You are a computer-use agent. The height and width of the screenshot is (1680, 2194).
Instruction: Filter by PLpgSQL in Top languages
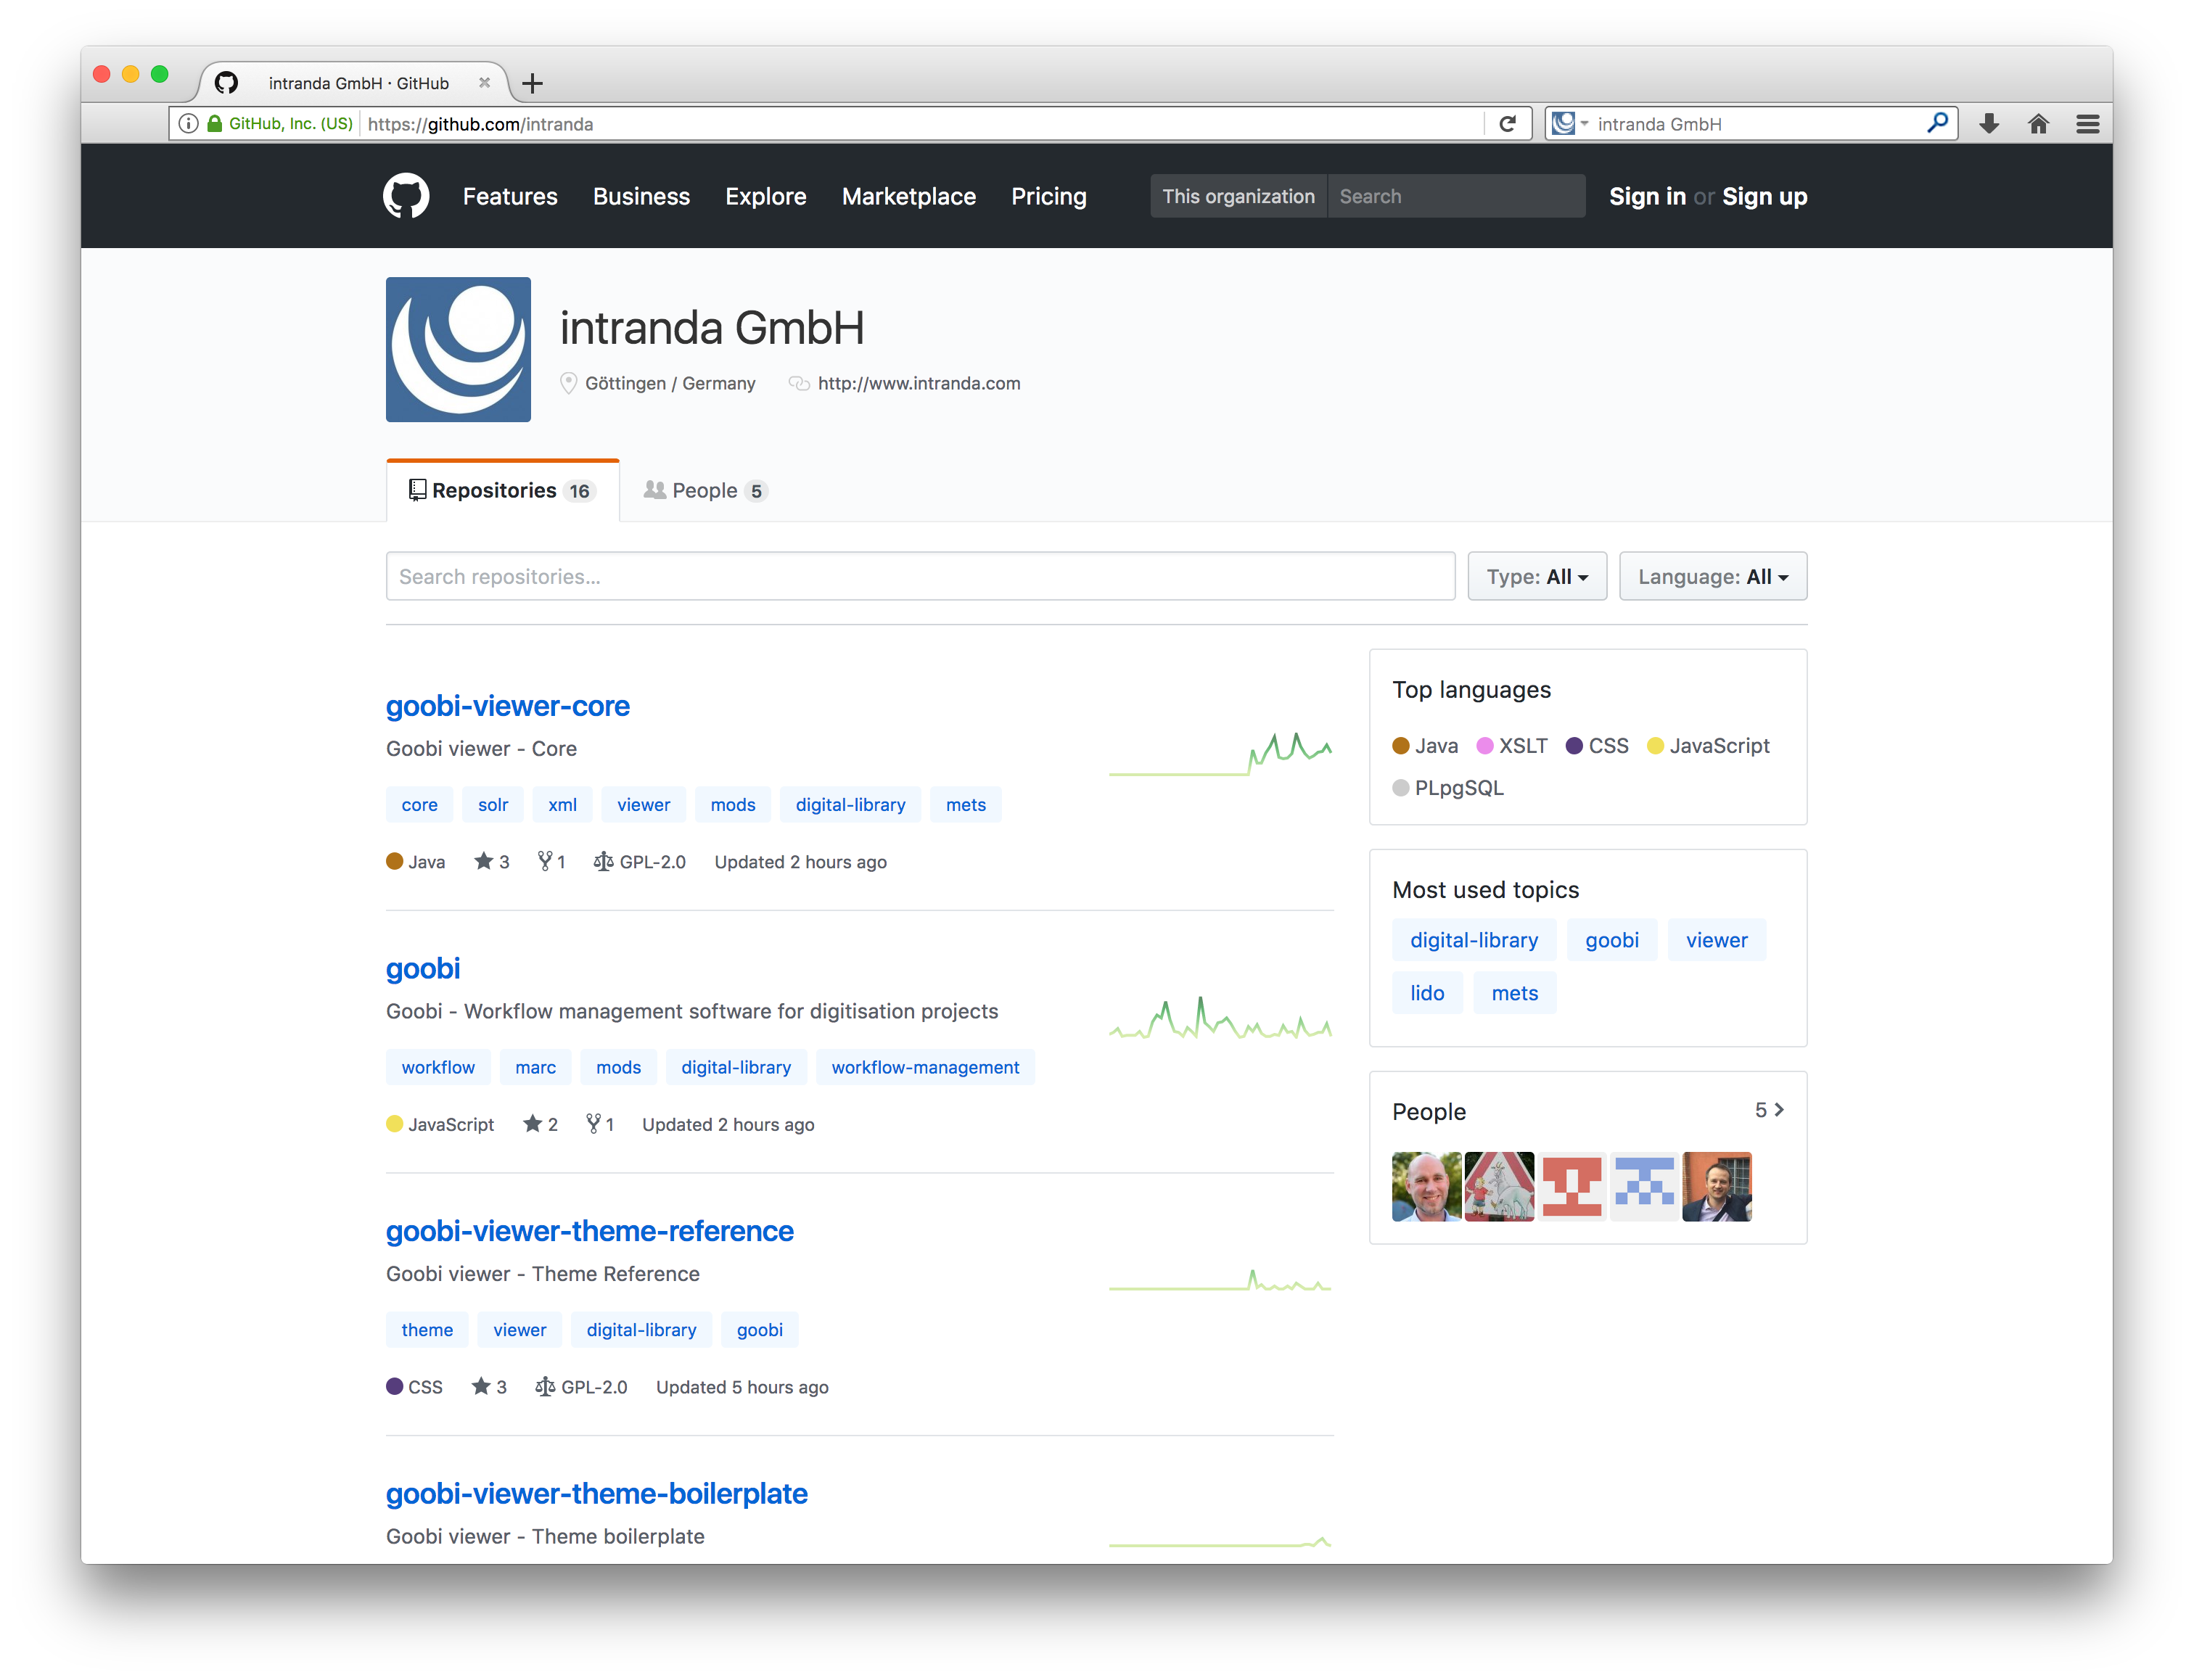coord(1448,788)
